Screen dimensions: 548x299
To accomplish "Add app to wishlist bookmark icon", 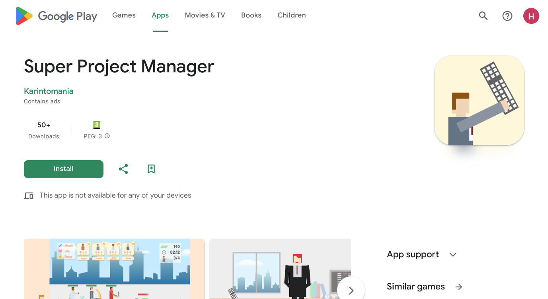I will click(151, 169).
